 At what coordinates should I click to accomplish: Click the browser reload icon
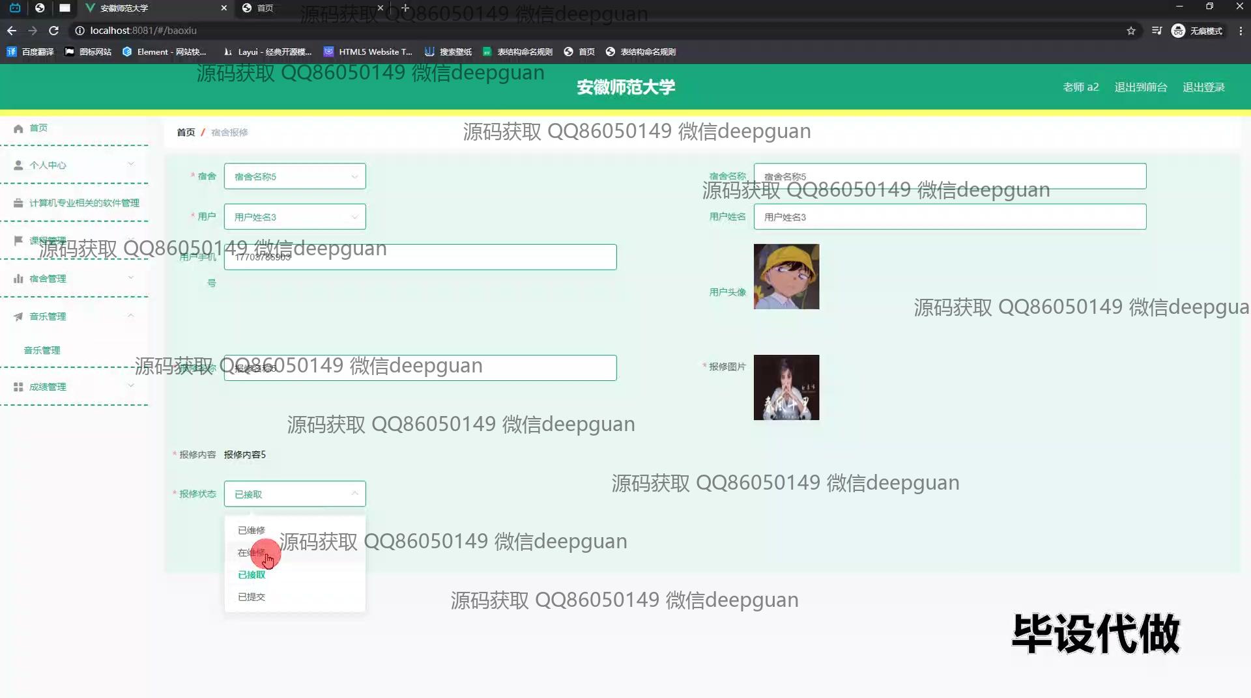pos(54,31)
